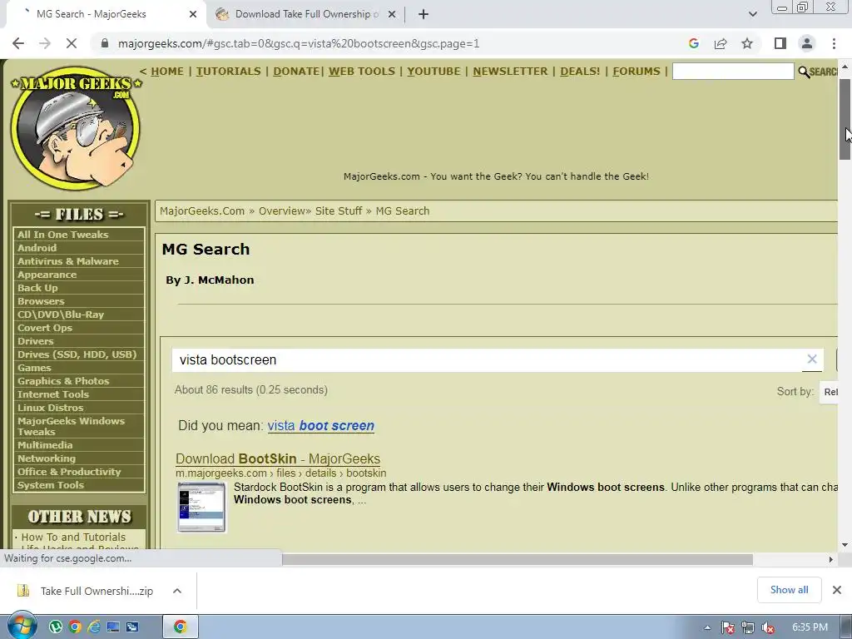Open the Chrome three-dot menu

[834, 43]
